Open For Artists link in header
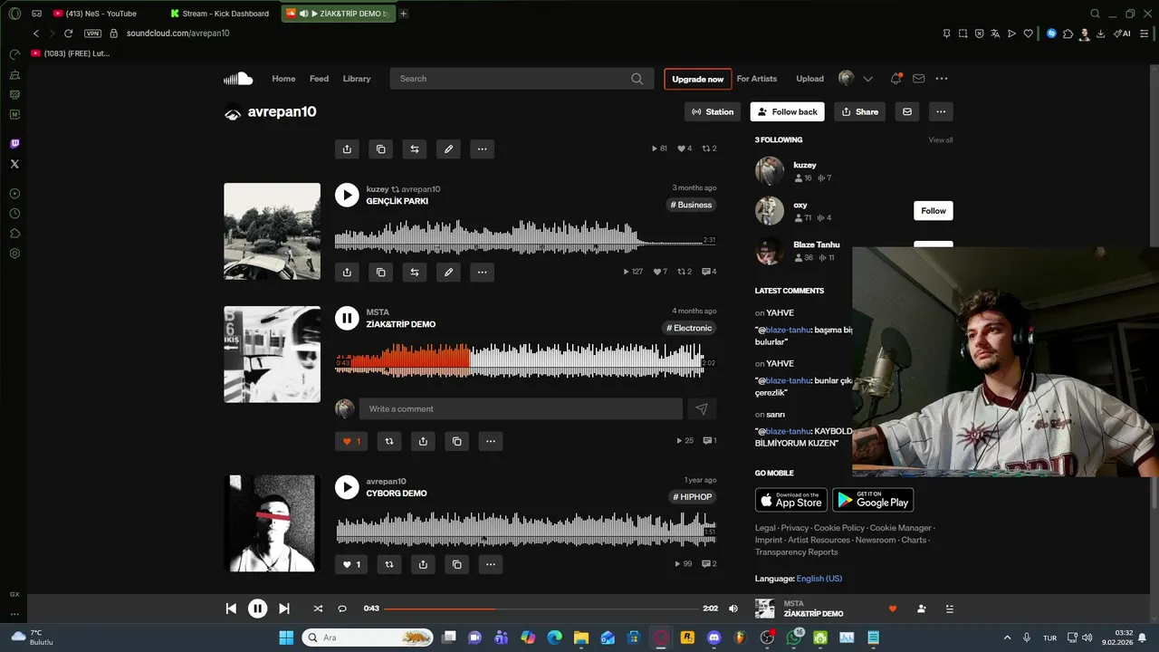This screenshot has width=1159, height=652. click(757, 79)
